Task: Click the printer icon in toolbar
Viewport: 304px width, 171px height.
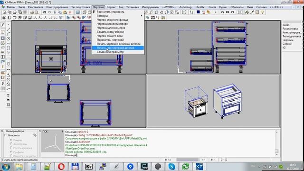Action: (32, 12)
